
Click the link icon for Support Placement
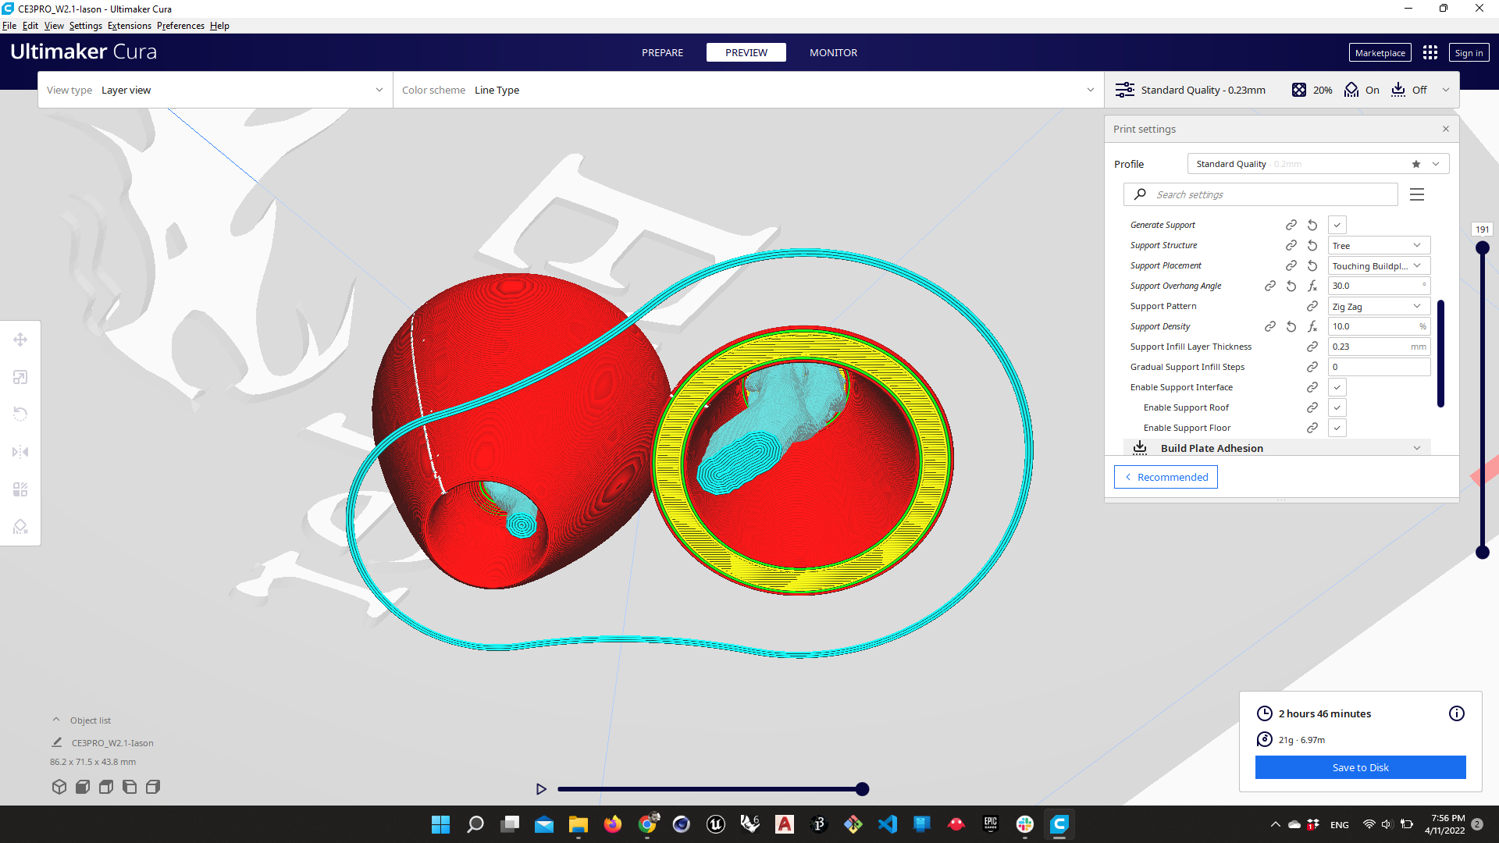(x=1291, y=265)
